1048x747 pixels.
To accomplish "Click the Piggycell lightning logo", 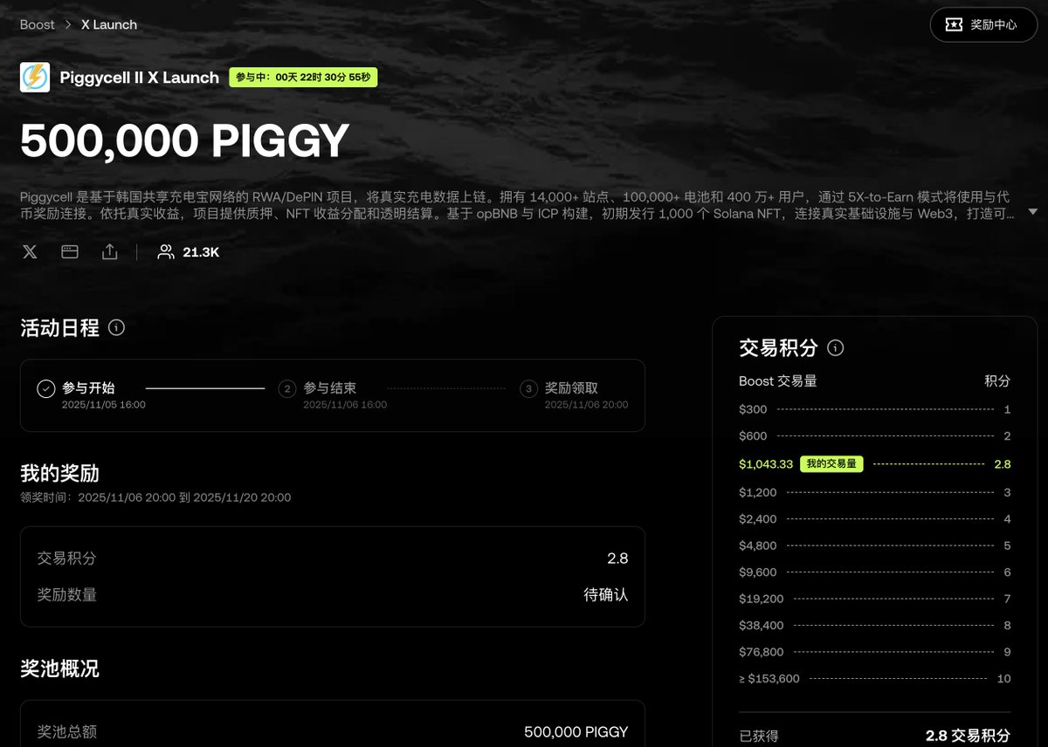I will coord(35,77).
